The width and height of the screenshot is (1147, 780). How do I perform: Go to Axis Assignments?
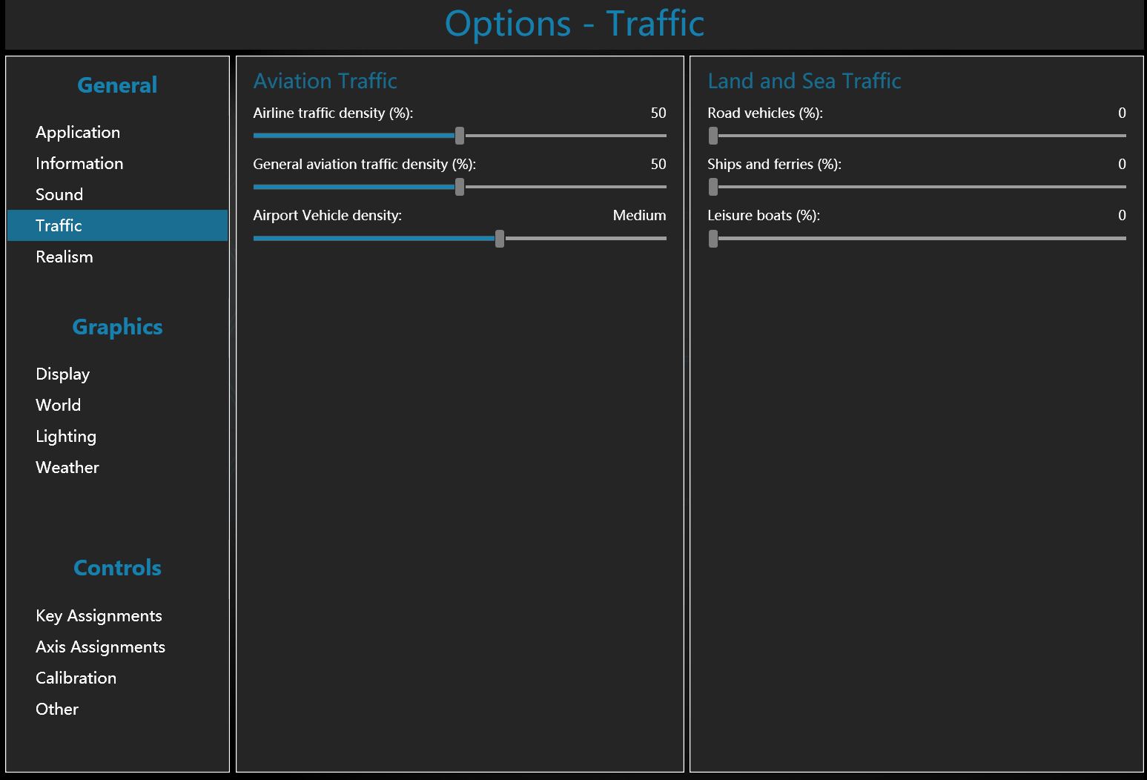[x=100, y=647]
